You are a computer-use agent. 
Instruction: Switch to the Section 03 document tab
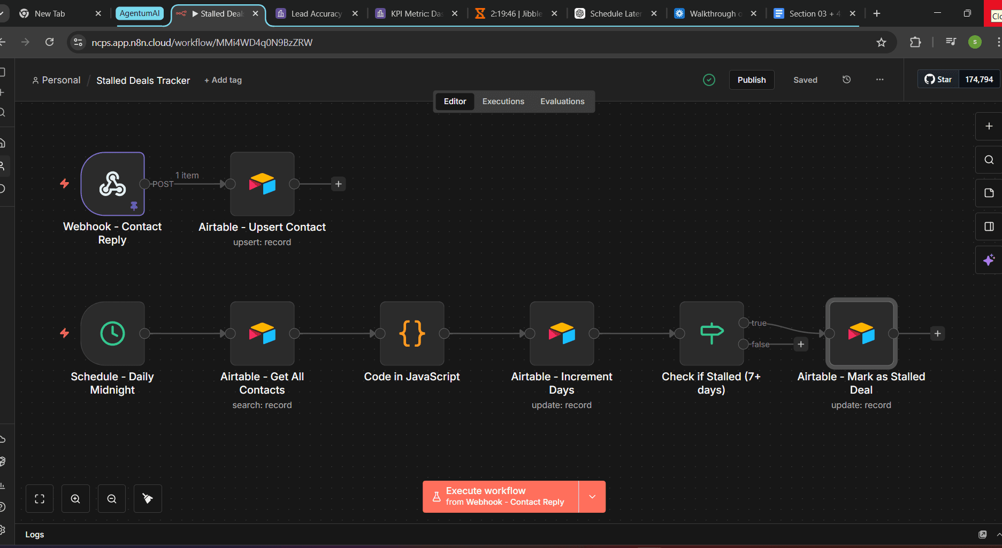tap(815, 14)
